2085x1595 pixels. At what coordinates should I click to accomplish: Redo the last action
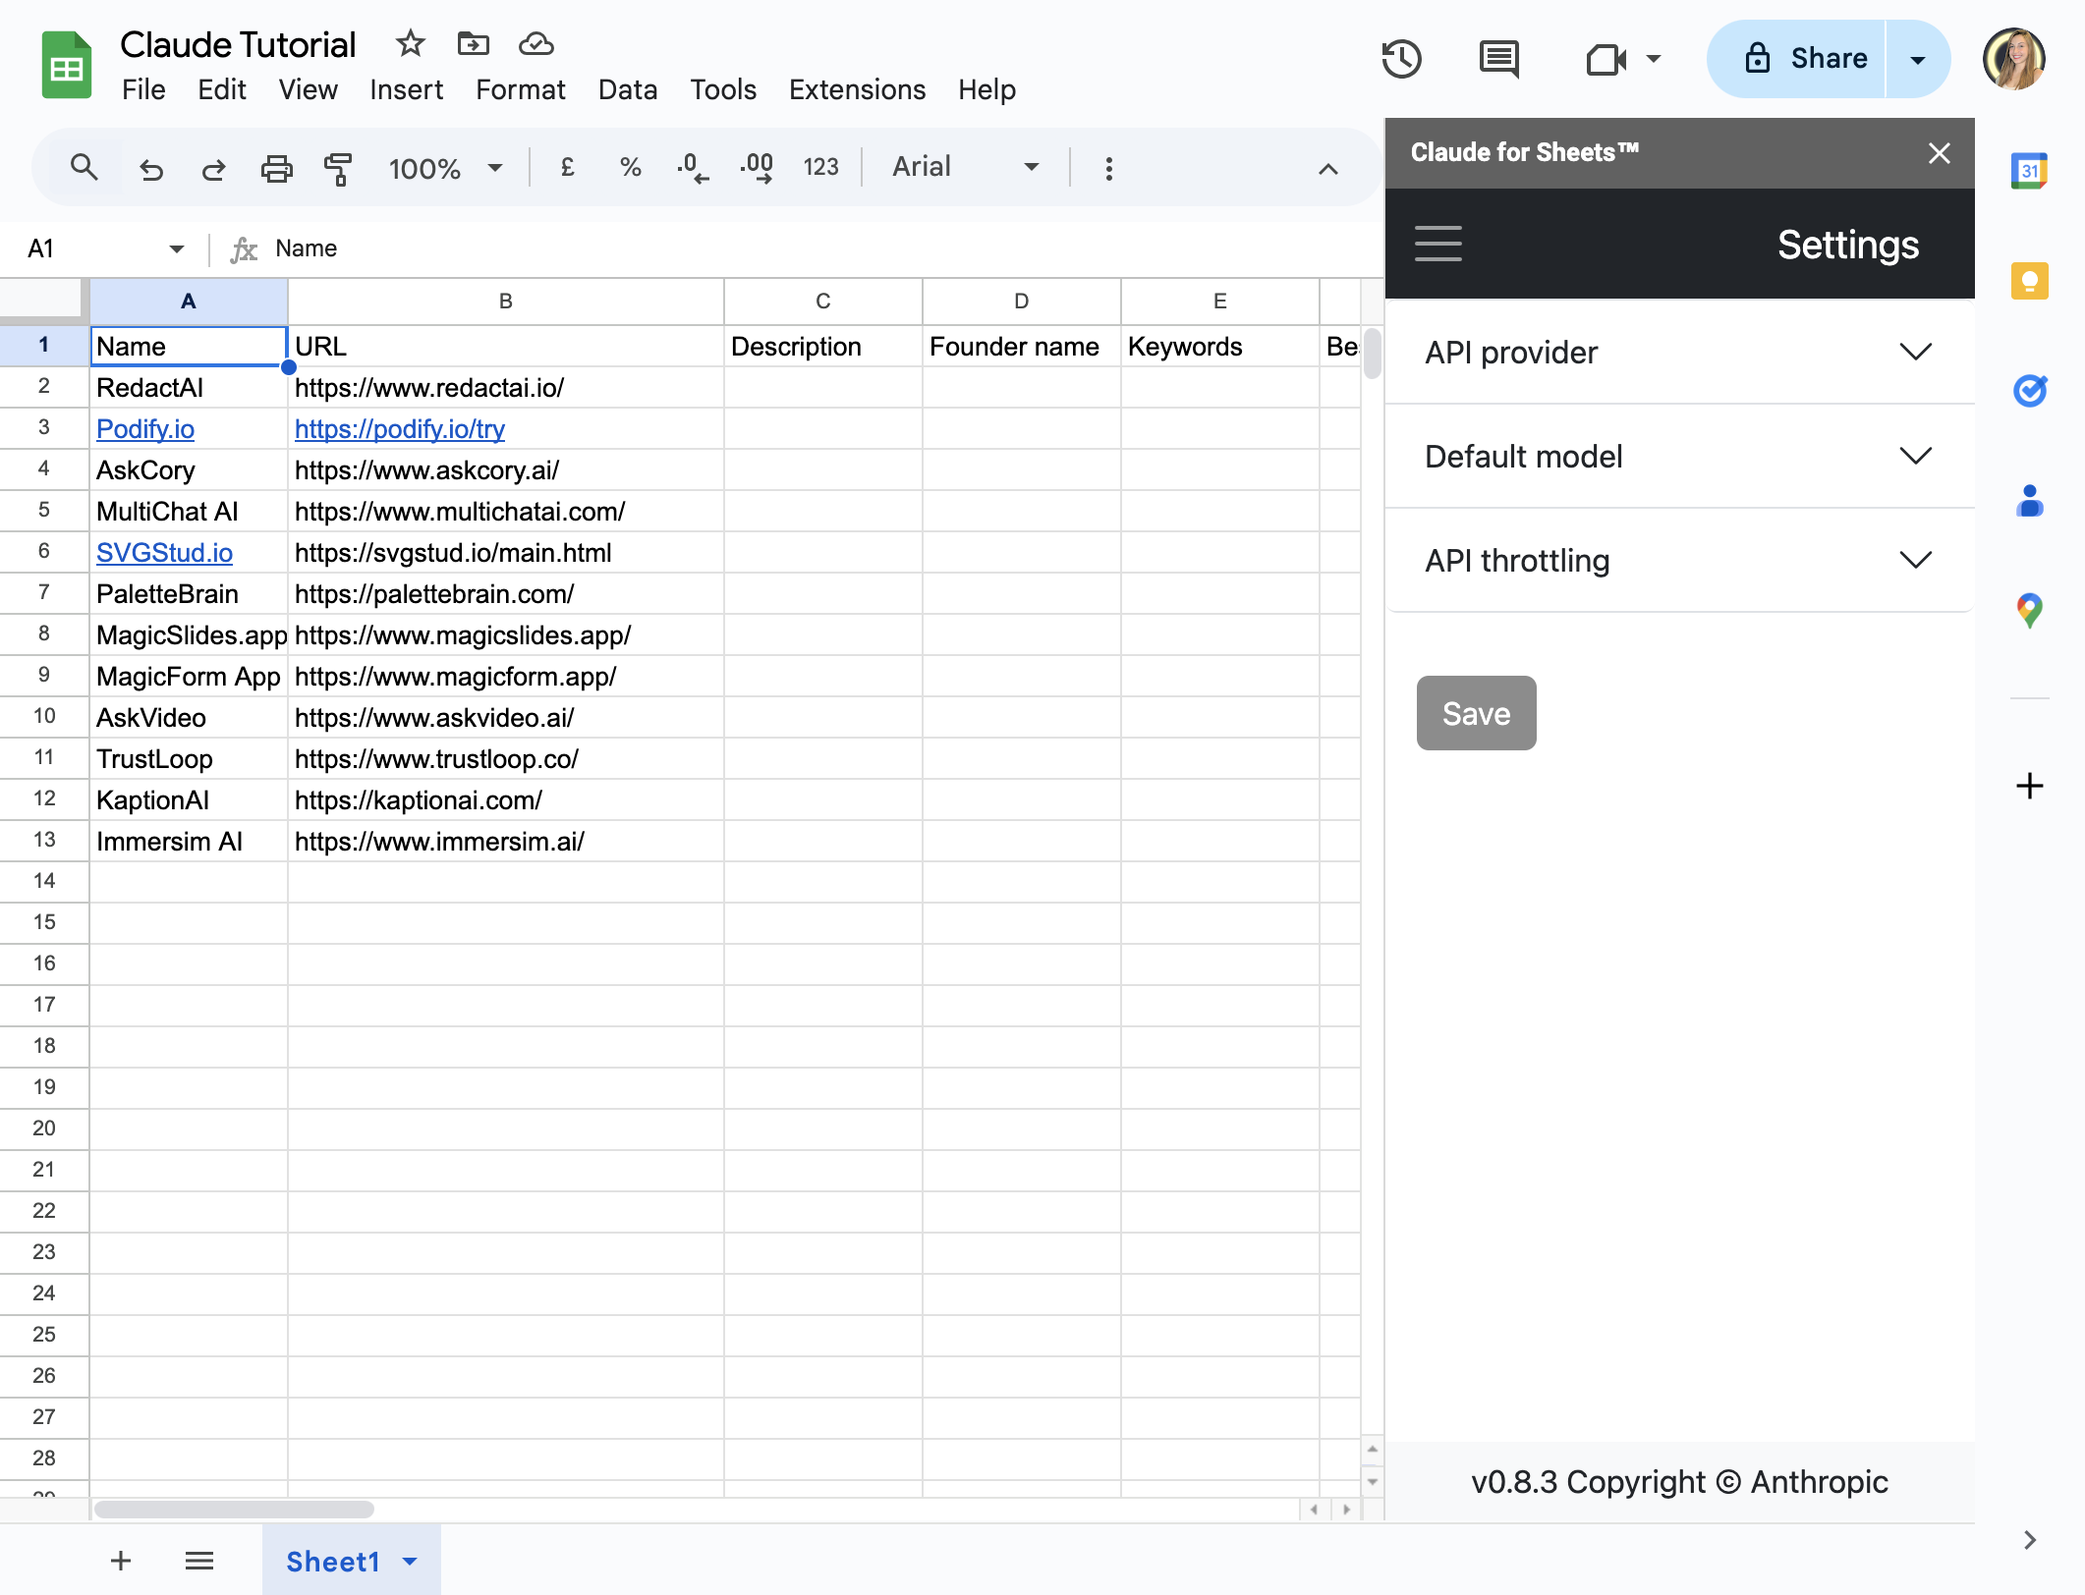pos(213,169)
